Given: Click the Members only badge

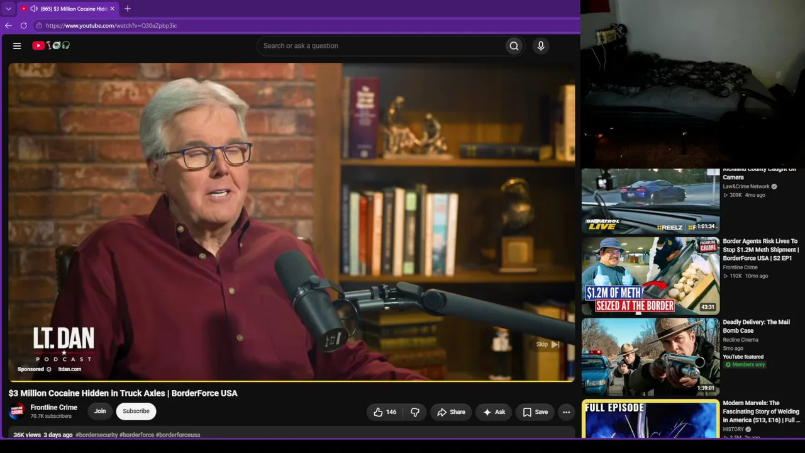Looking at the screenshot, I should [745, 365].
